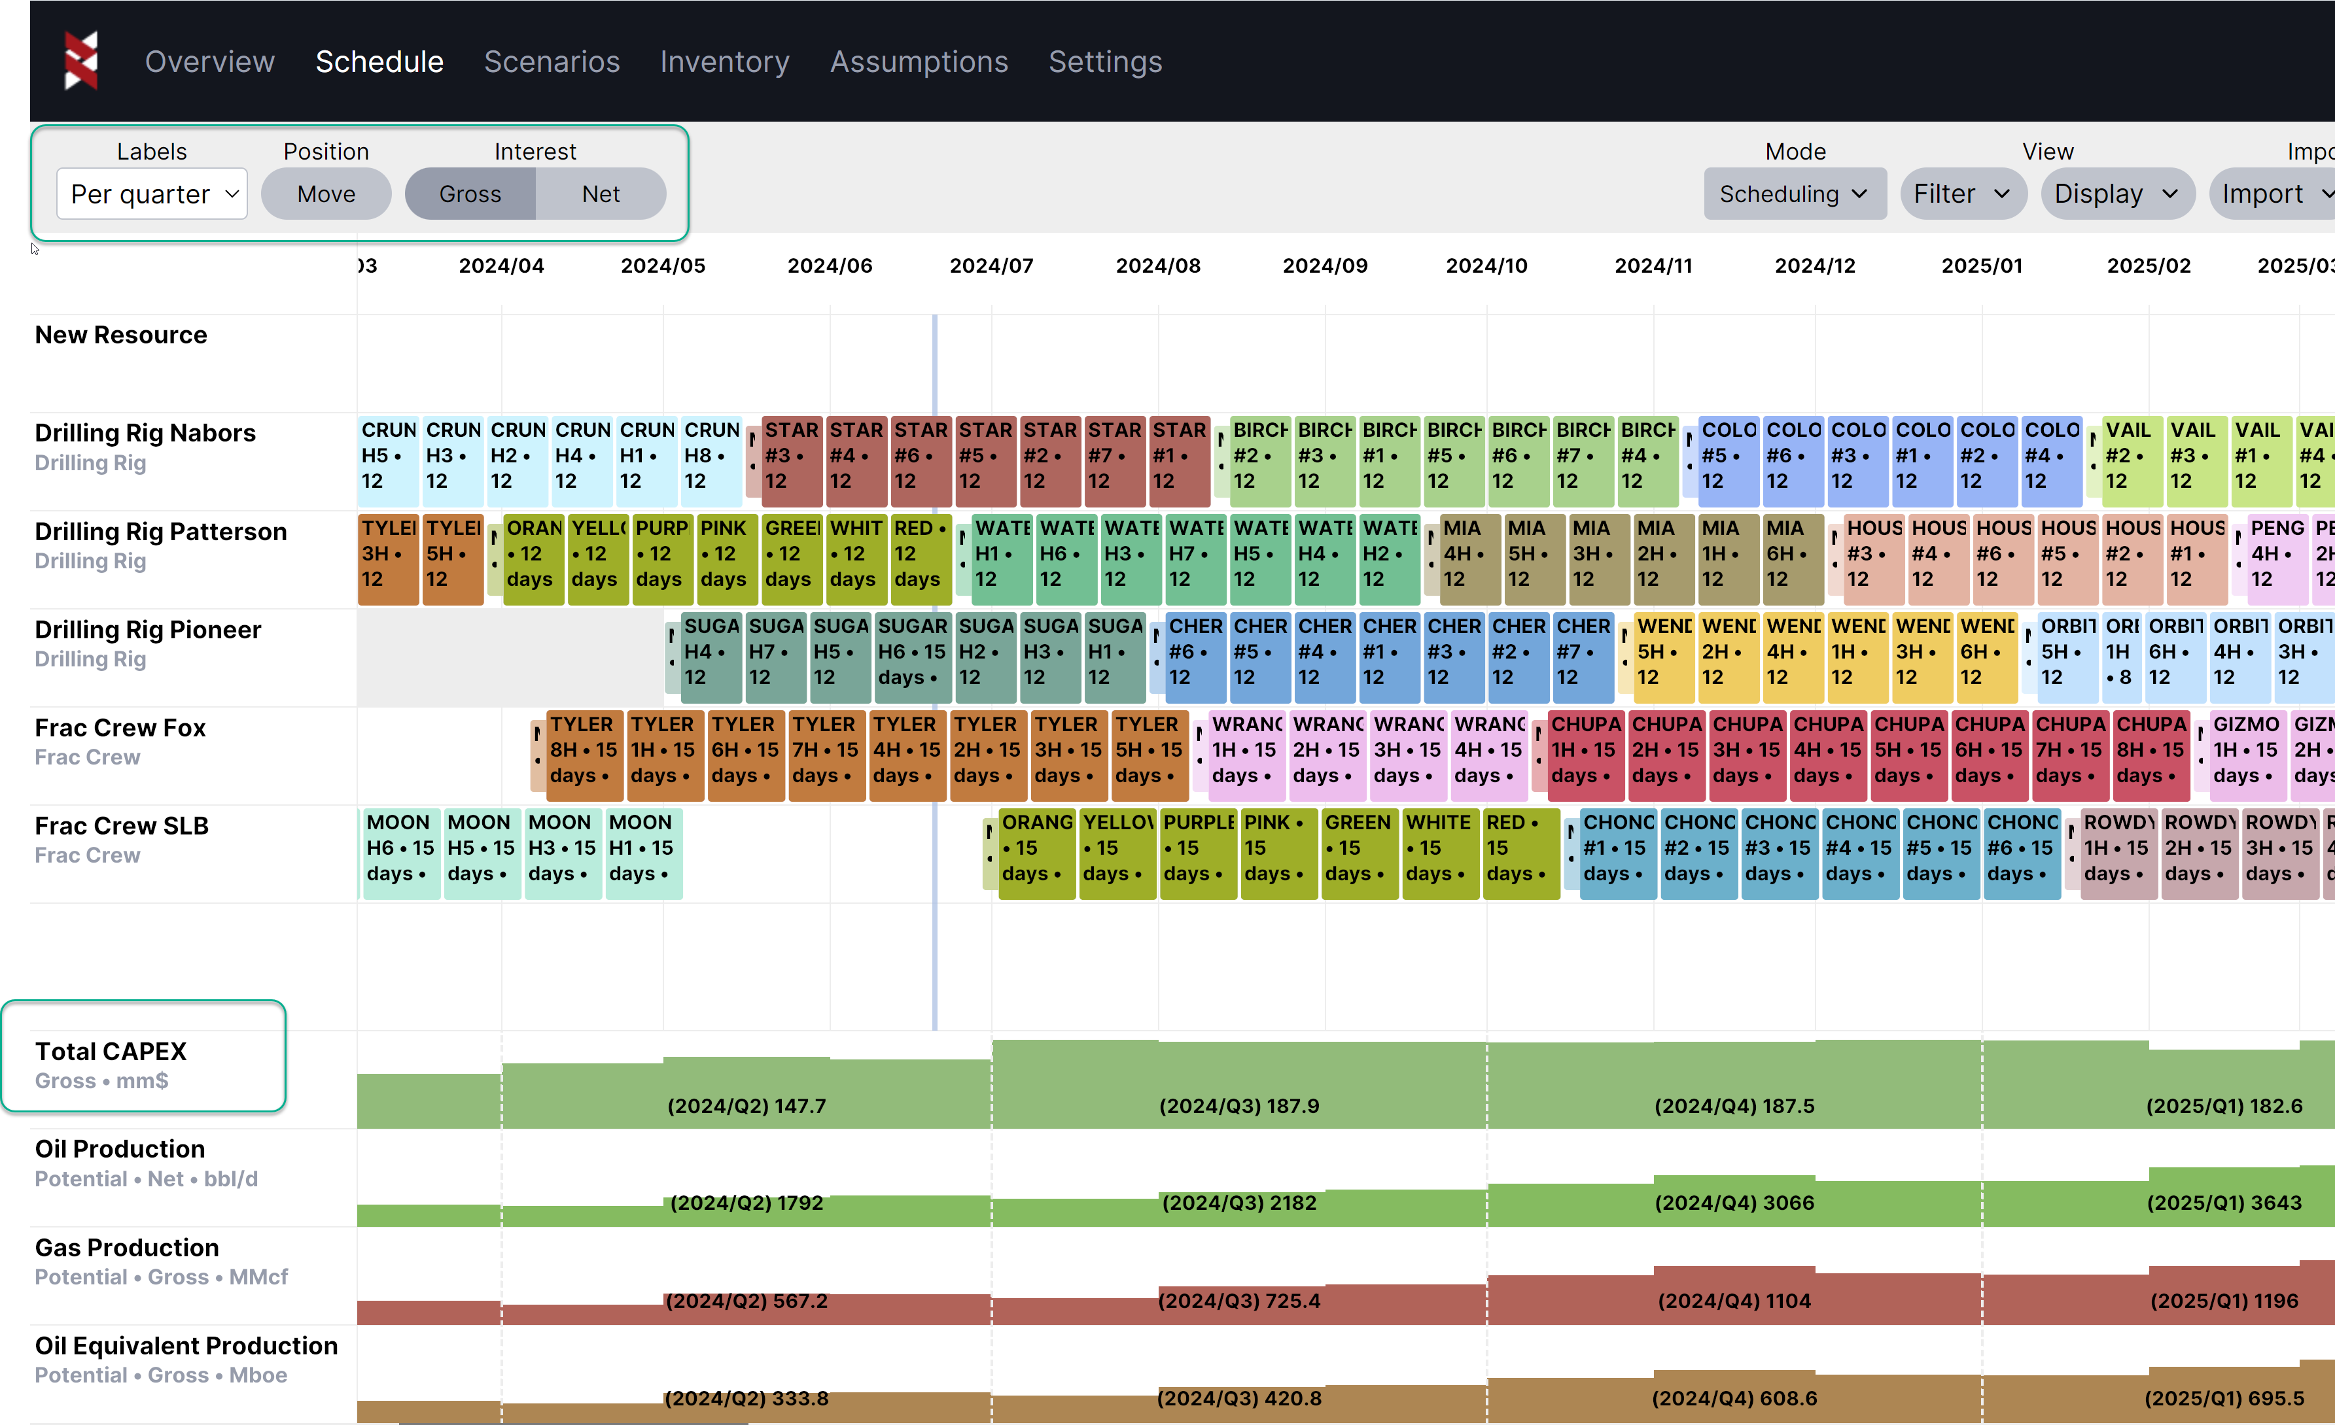Screen dimensions: 2335x1425
Task: Open the Inventory tab
Action: pyautogui.click(x=724, y=61)
